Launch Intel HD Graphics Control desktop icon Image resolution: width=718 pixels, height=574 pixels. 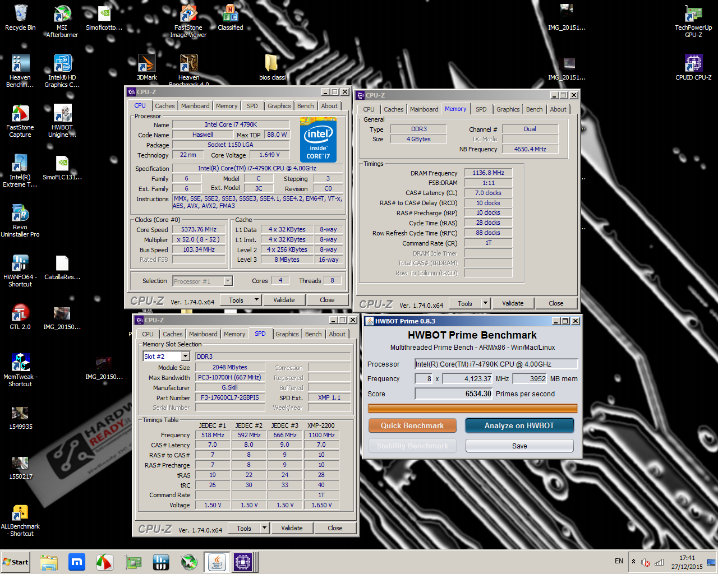coord(62,71)
